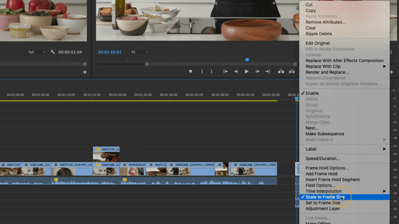Image resolution: width=399 pixels, height=224 pixels.
Task: Choose Add Frame Hold
Action: click(344, 174)
